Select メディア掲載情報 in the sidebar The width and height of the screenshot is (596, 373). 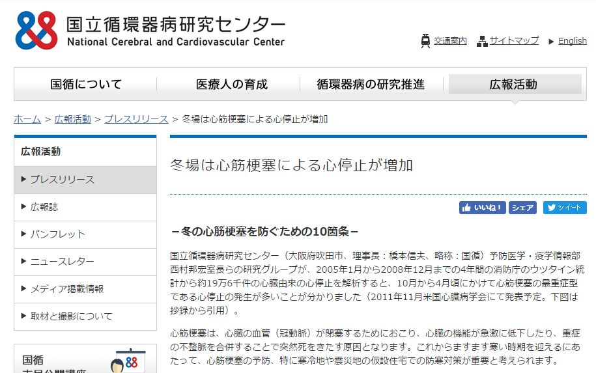point(85,289)
